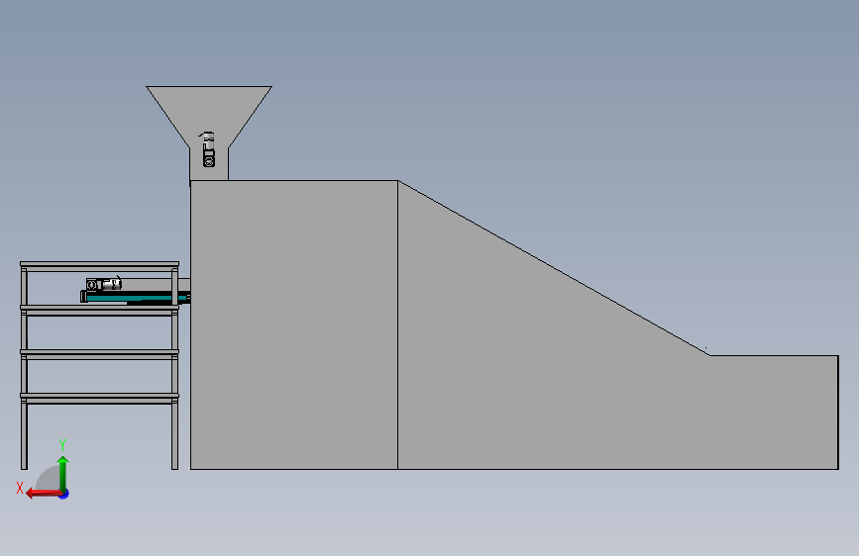Select the small motor on hopper neck

pos(208,149)
